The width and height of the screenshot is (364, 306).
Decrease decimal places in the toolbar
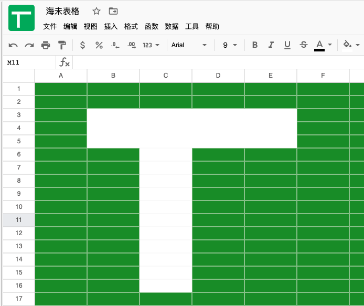point(115,45)
